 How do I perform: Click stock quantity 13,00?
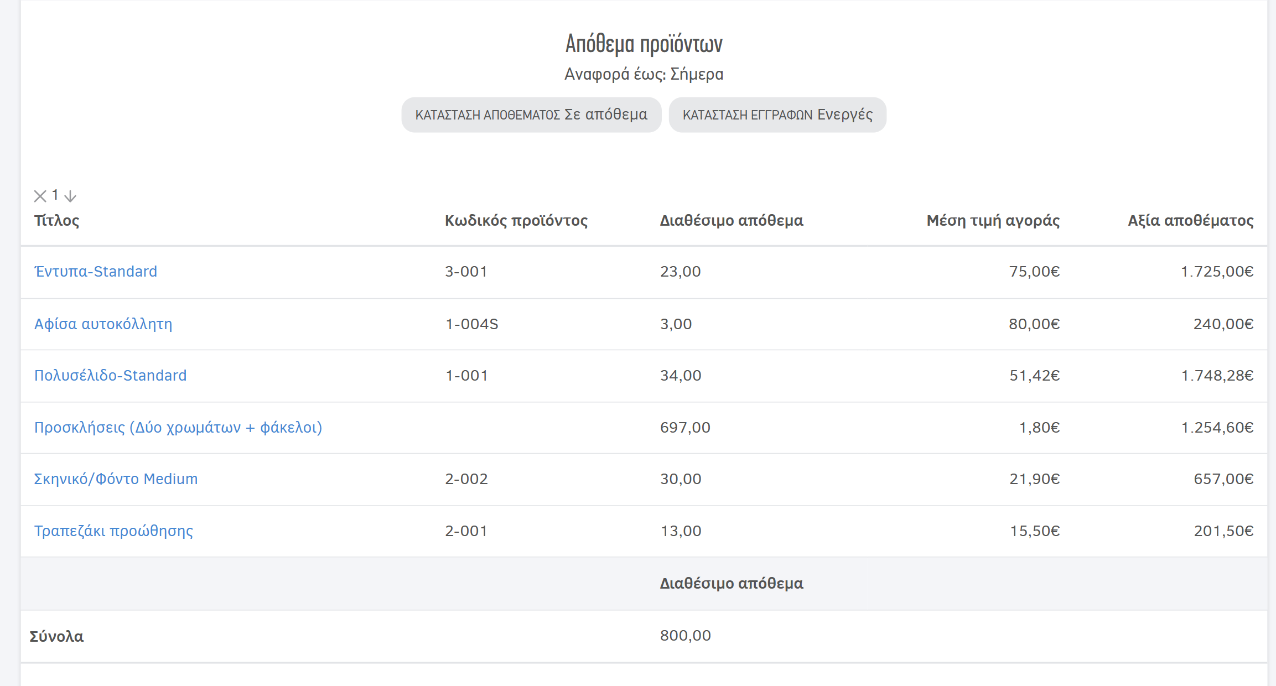point(681,531)
